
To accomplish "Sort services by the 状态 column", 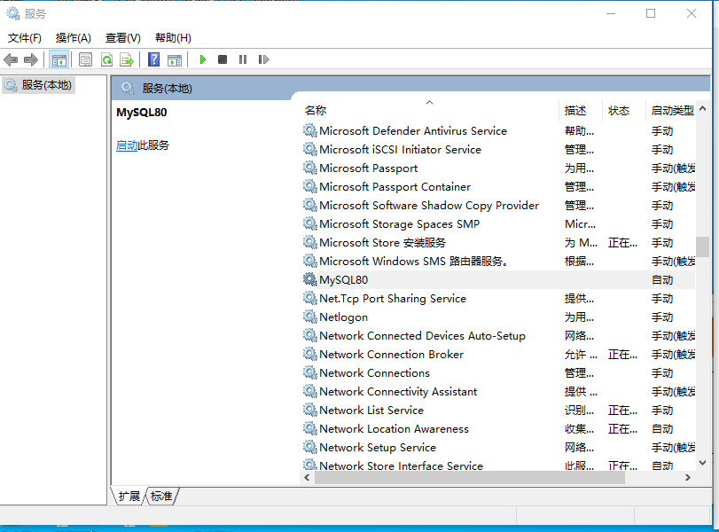I will 619,110.
